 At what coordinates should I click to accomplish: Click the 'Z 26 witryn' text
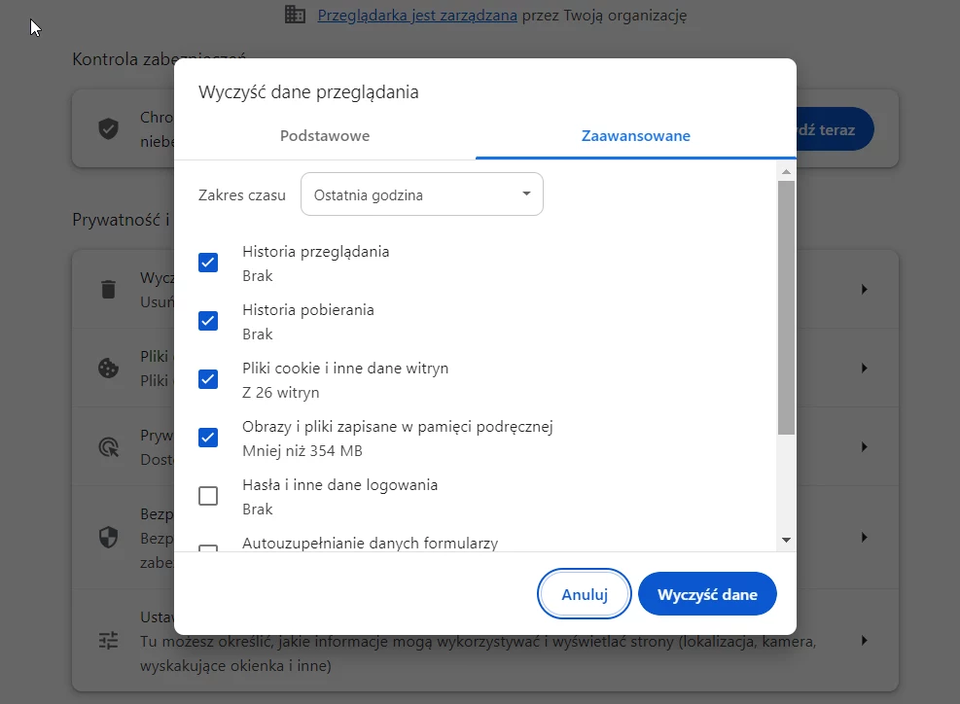click(280, 393)
